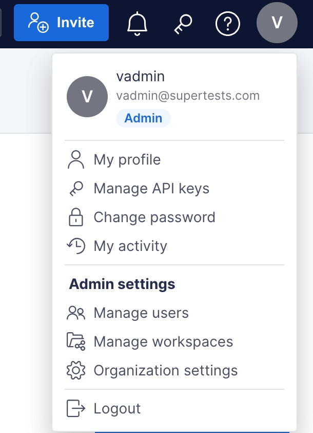Click the exit icon beside Logout
This screenshot has height=433, width=313.
(x=76, y=409)
